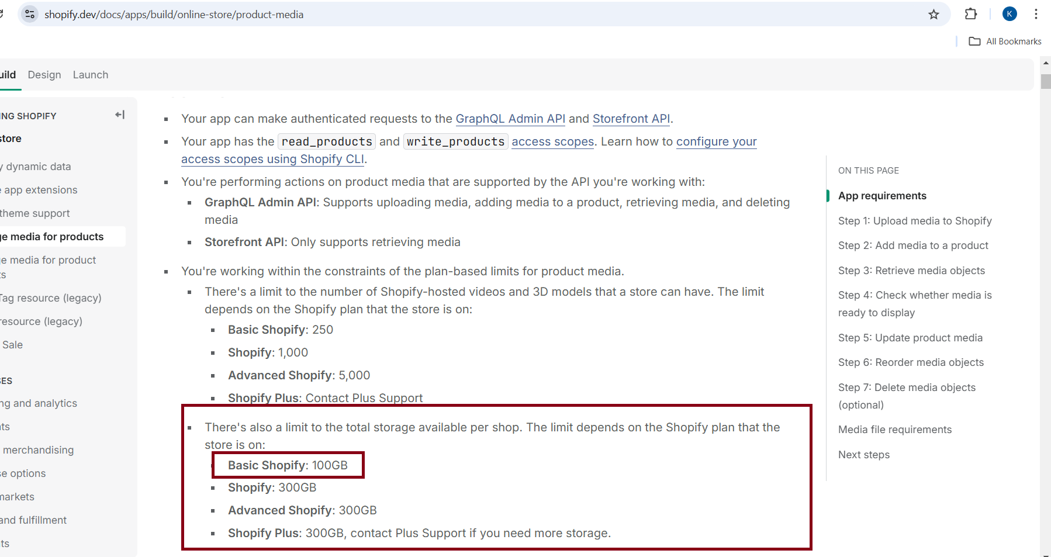The image size is (1051, 557).
Task: Open dynamic data sidebar item
Action: (36, 167)
